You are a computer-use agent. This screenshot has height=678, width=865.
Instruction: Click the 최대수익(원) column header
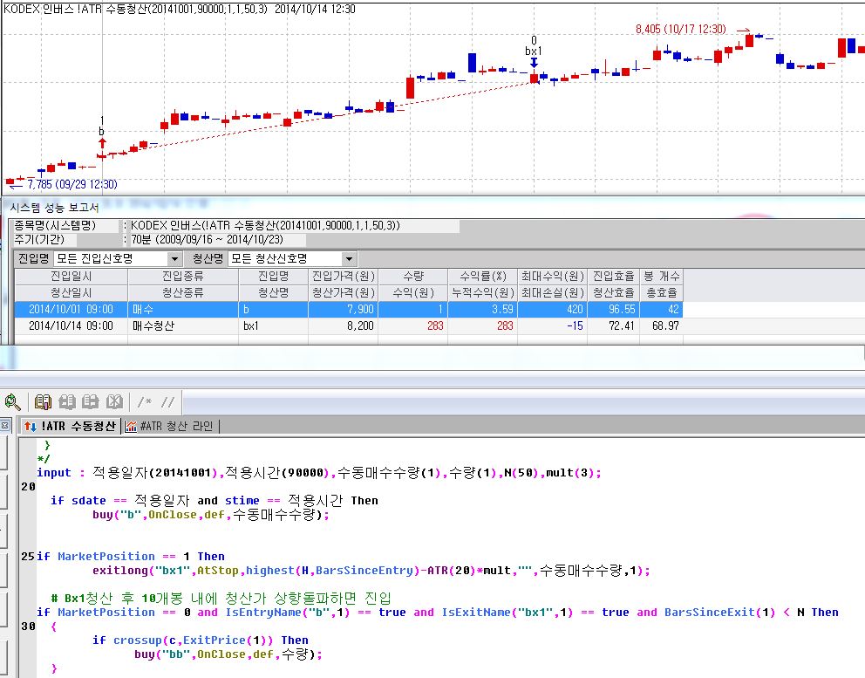(553, 276)
